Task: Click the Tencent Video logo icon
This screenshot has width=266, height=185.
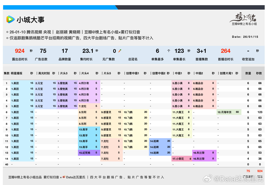Action: pyautogui.click(x=10, y=19)
